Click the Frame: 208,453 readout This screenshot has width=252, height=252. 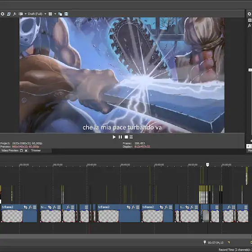pos(134,144)
